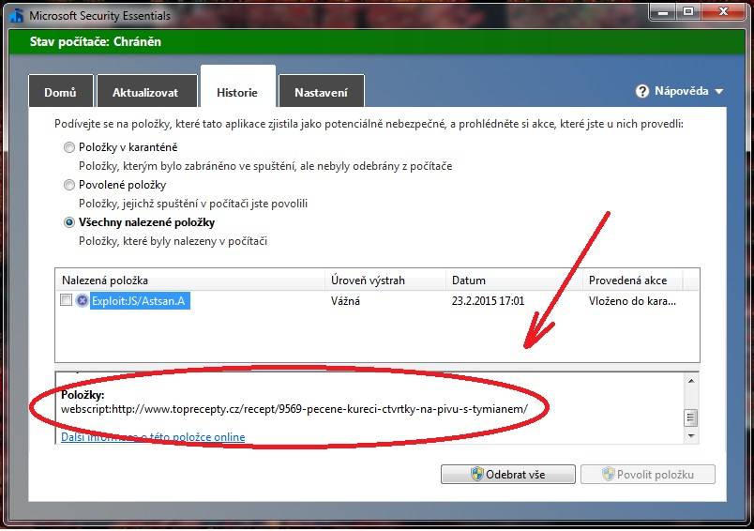Select the Historie tab

click(237, 87)
